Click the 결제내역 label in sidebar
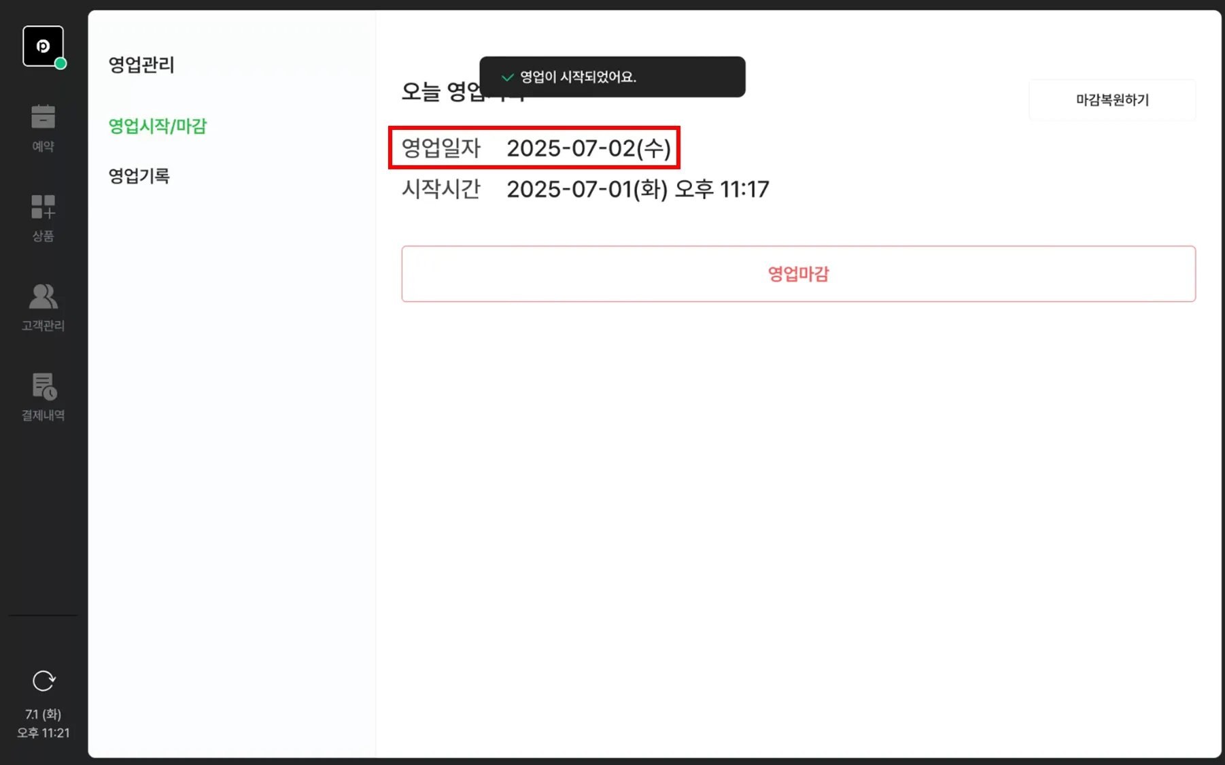 click(x=43, y=415)
